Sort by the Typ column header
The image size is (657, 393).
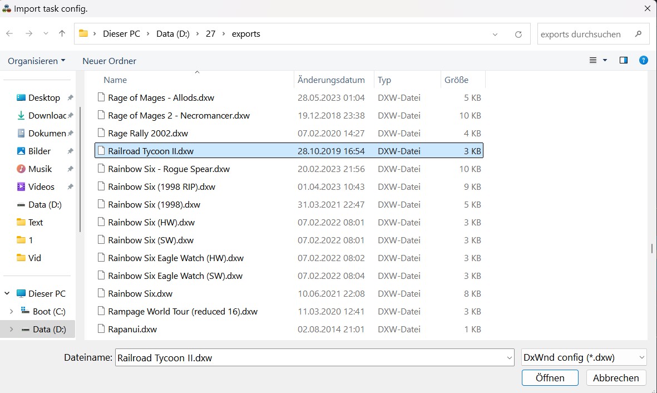pyautogui.click(x=407, y=80)
